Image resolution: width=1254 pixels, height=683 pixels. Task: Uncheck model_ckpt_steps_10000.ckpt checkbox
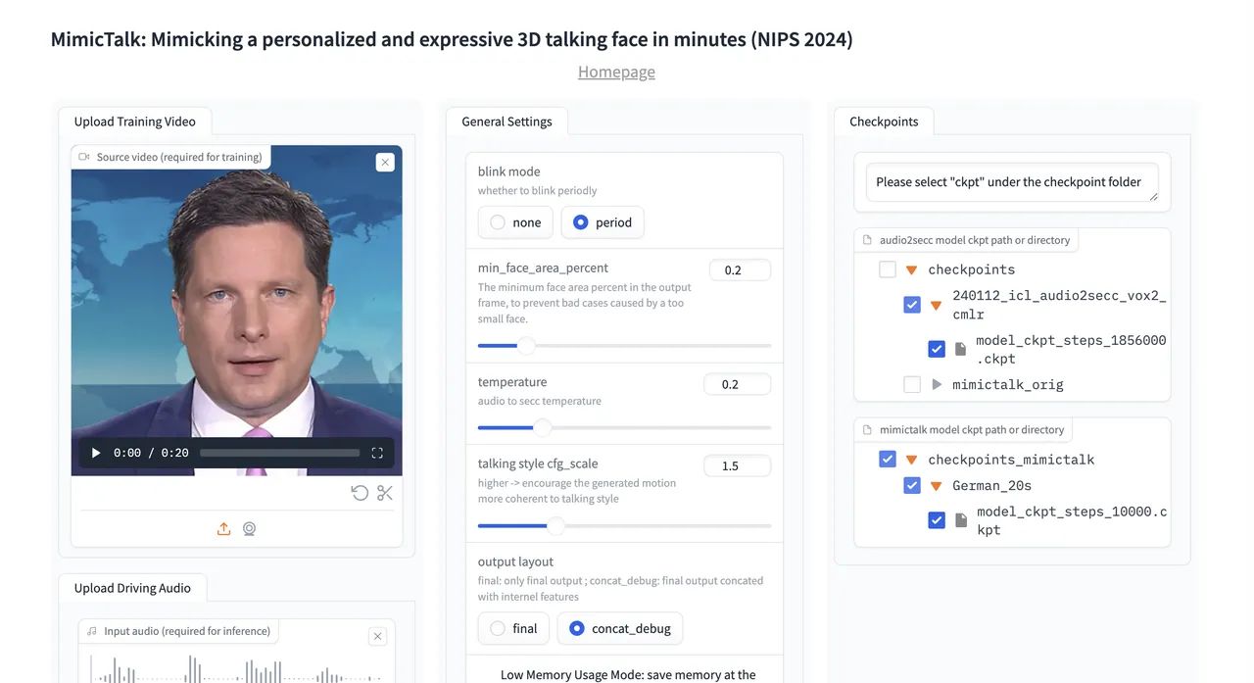pos(937,520)
